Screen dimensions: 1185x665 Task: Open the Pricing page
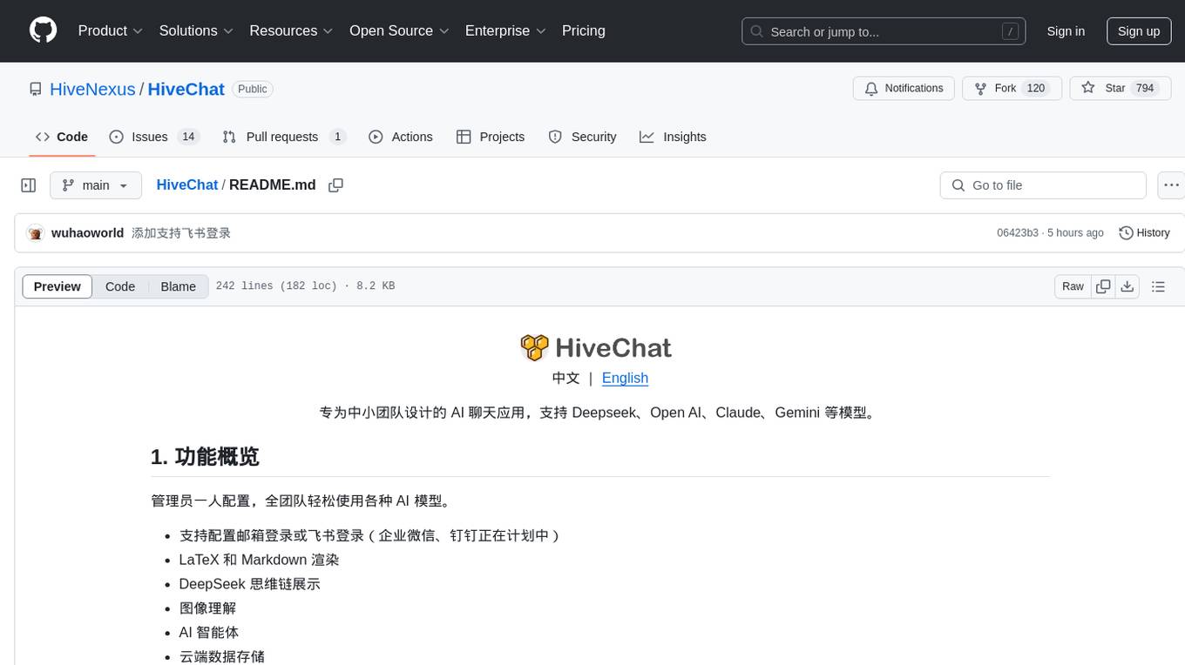pyautogui.click(x=584, y=30)
